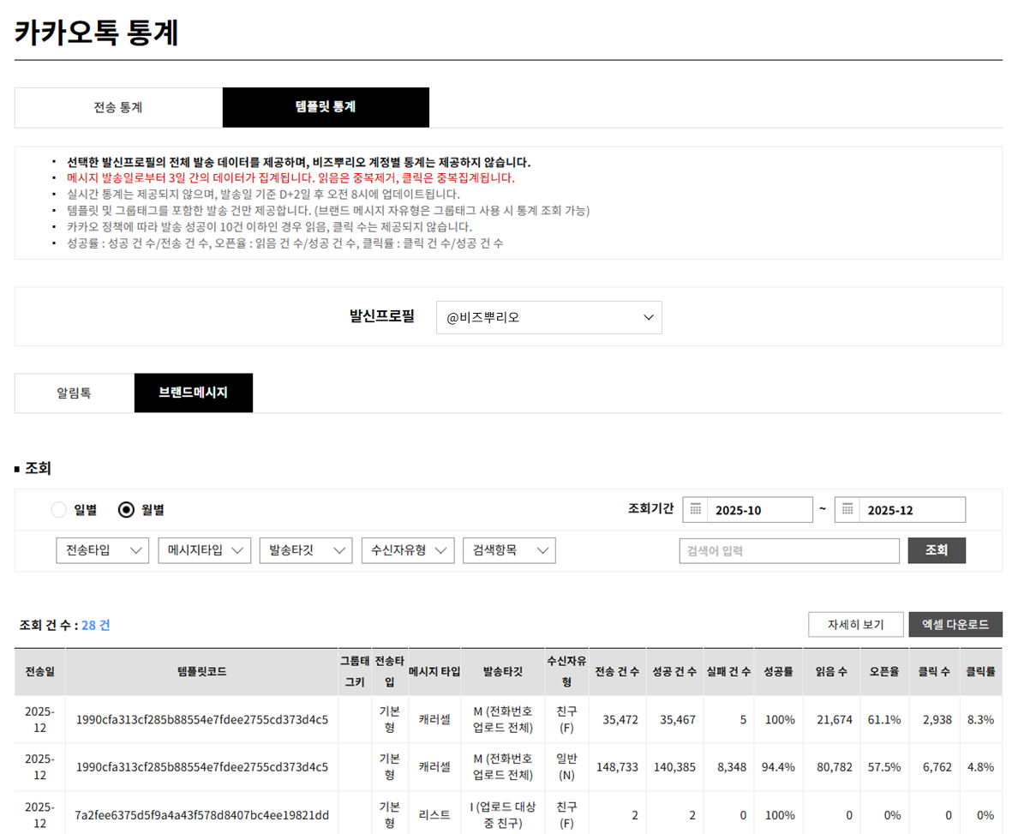Switch to the 알림톡 tab
The height and width of the screenshot is (834, 1024).
pos(75,393)
